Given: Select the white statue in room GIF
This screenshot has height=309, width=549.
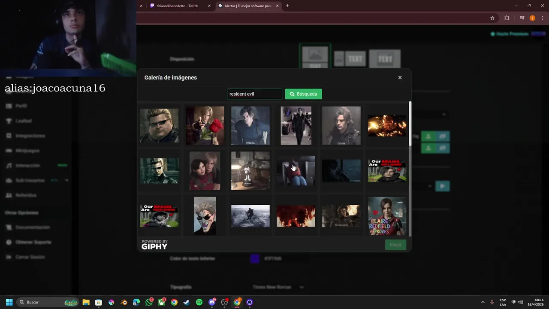Looking at the screenshot, I should pos(250,171).
